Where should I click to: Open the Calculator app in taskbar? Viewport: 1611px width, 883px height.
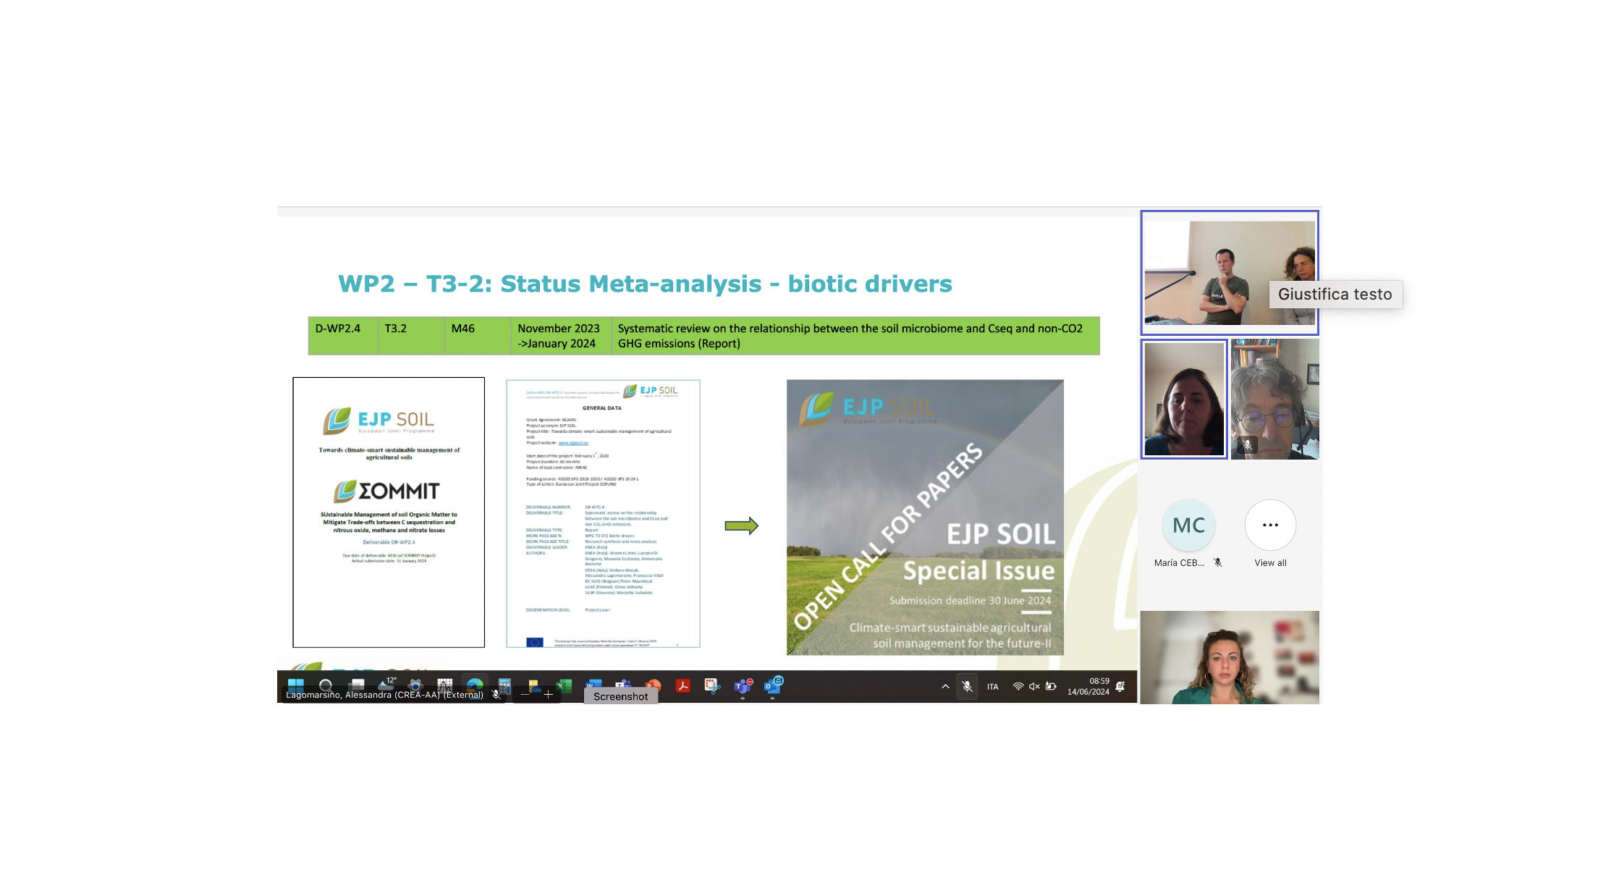[504, 685]
